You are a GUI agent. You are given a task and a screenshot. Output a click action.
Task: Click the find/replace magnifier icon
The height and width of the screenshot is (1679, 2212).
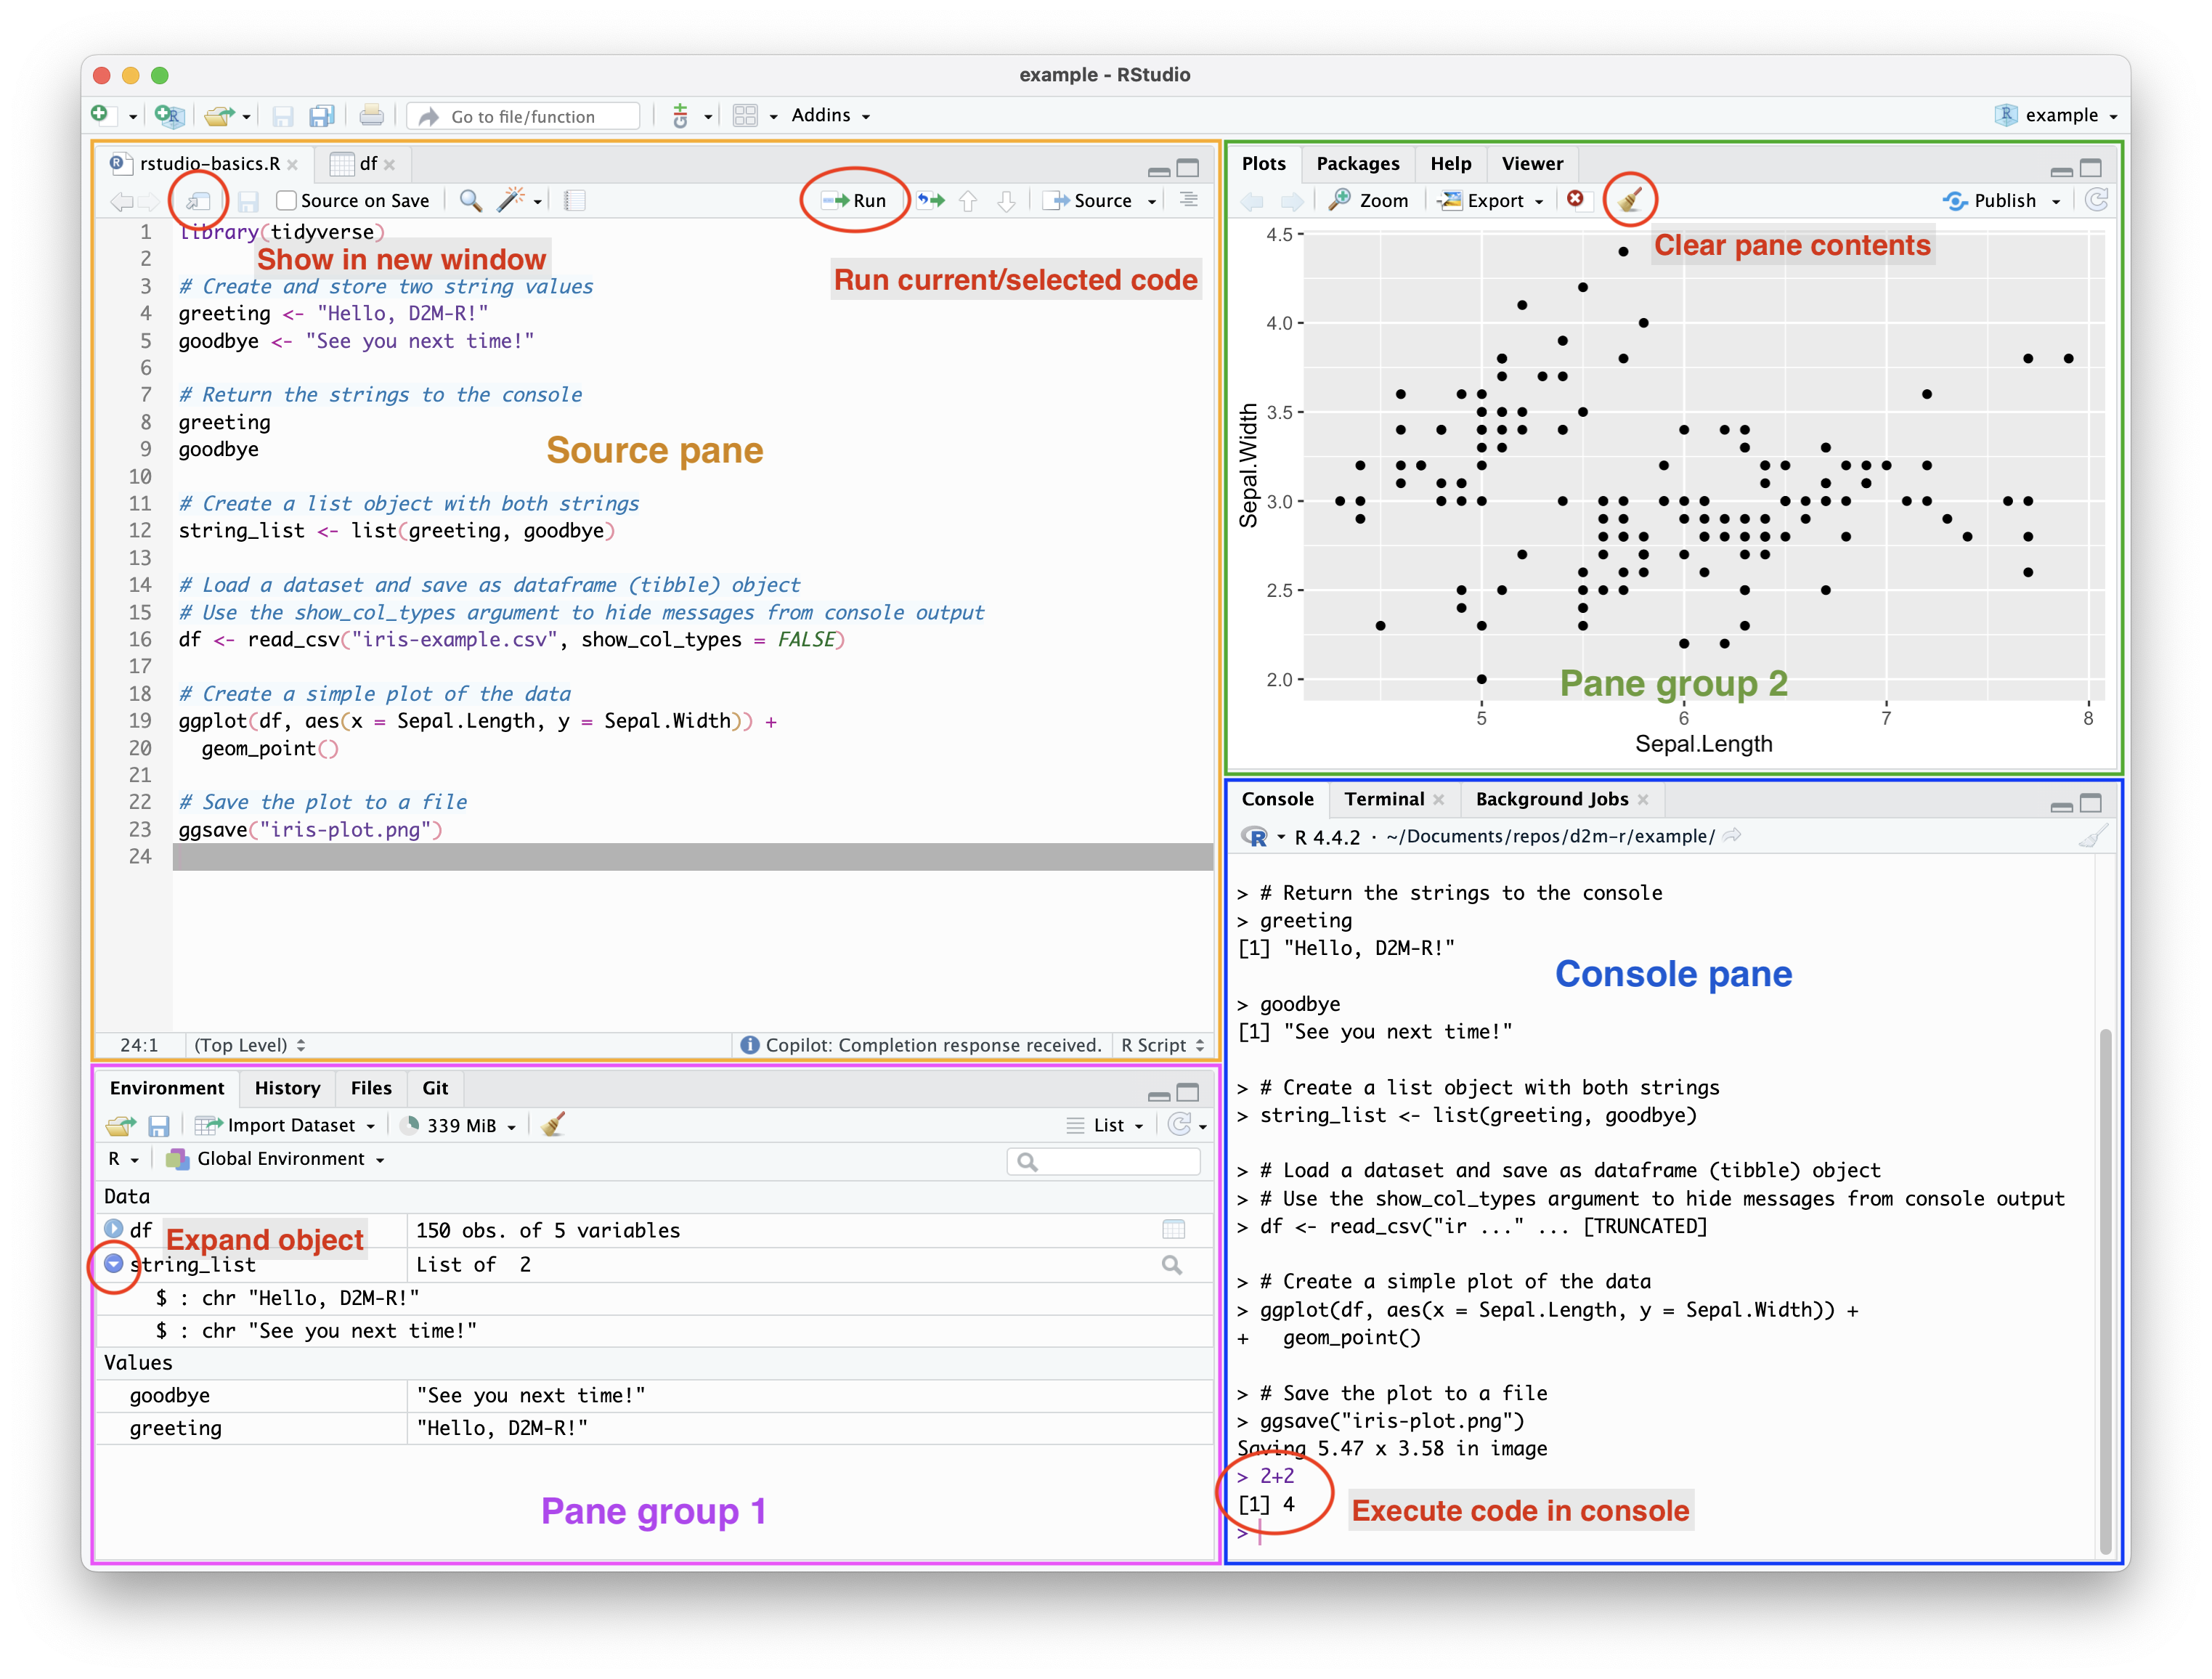[470, 201]
